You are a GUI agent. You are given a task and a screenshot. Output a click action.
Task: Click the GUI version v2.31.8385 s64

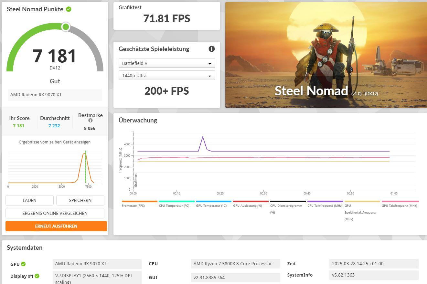point(236,278)
